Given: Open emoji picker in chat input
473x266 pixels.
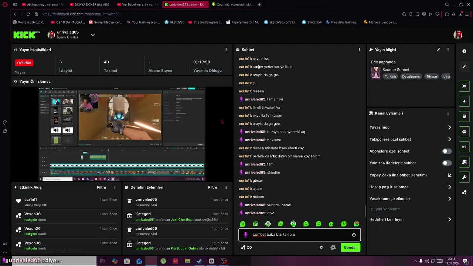Looking at the screenshot, I should pyautogui.click(x=354, y=235).
